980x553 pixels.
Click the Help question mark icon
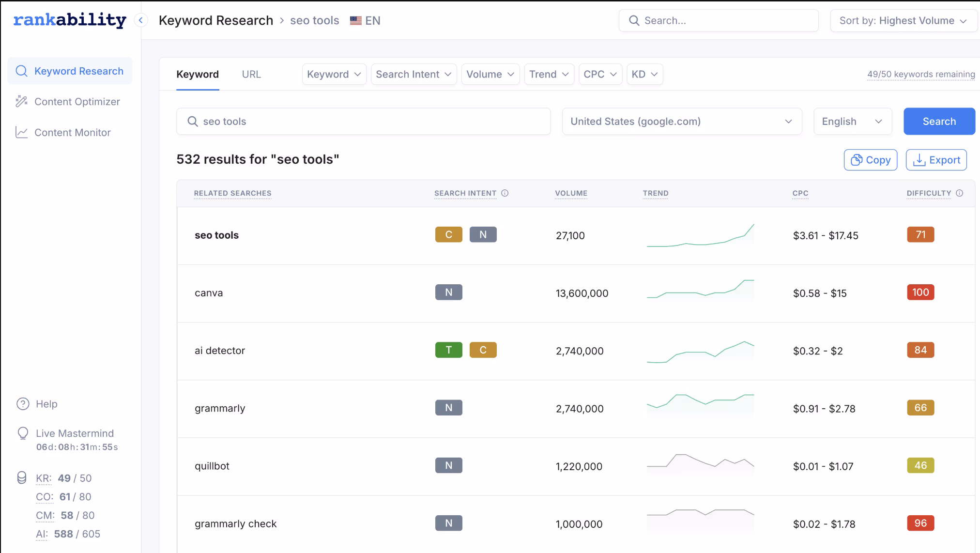coord(23,404)
